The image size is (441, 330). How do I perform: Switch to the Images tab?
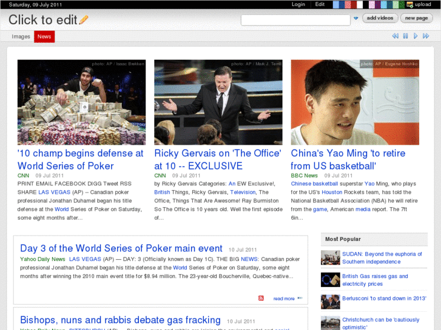coord(21,37)
